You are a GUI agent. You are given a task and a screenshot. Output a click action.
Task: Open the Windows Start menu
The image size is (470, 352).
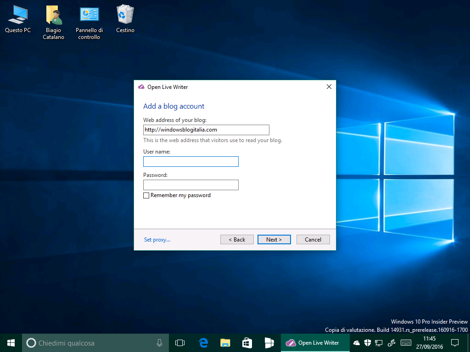11,343
